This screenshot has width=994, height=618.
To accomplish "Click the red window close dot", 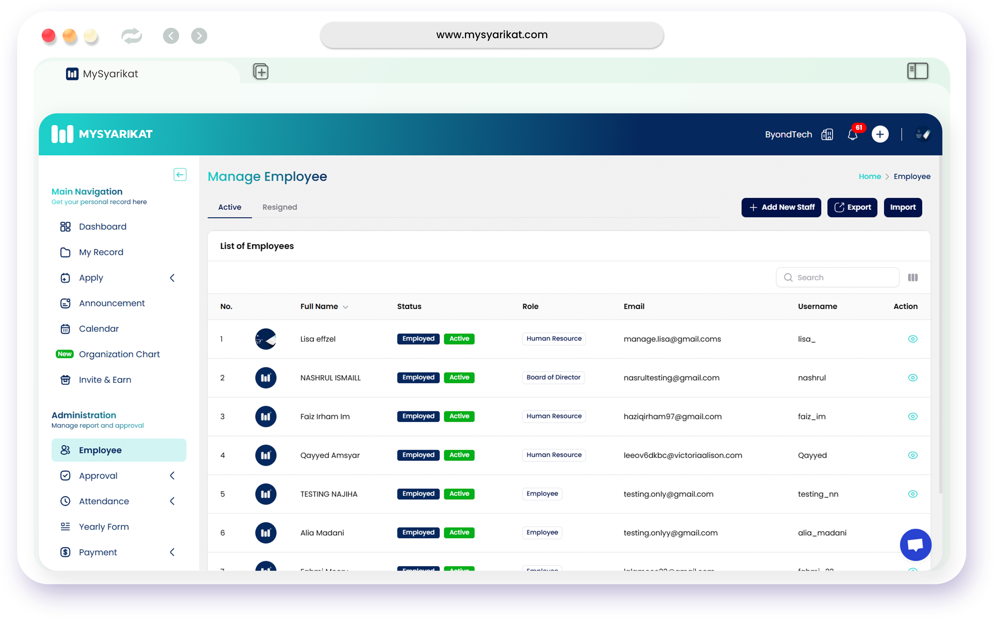I will 49,36.
